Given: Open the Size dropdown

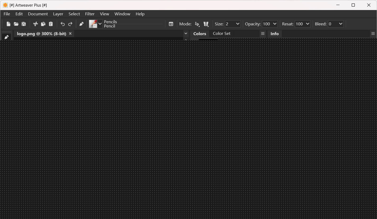Looking at the screenshot, I should [x=238, y=24].
